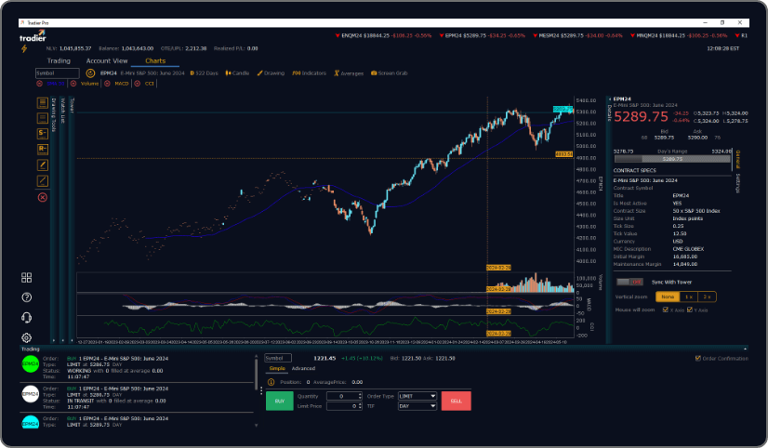Switch to the Trading tab
The height and width of the screenshot is (448, 768).
point(59,60)
